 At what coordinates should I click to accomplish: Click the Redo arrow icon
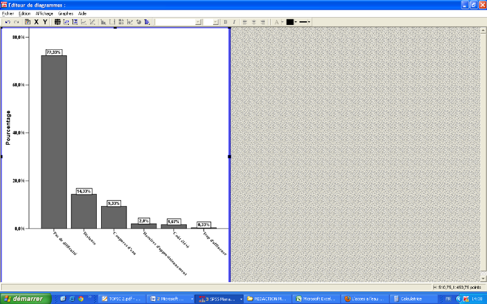click(17, 22)
